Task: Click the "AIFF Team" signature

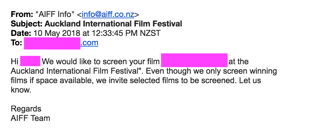Action: 30,118
